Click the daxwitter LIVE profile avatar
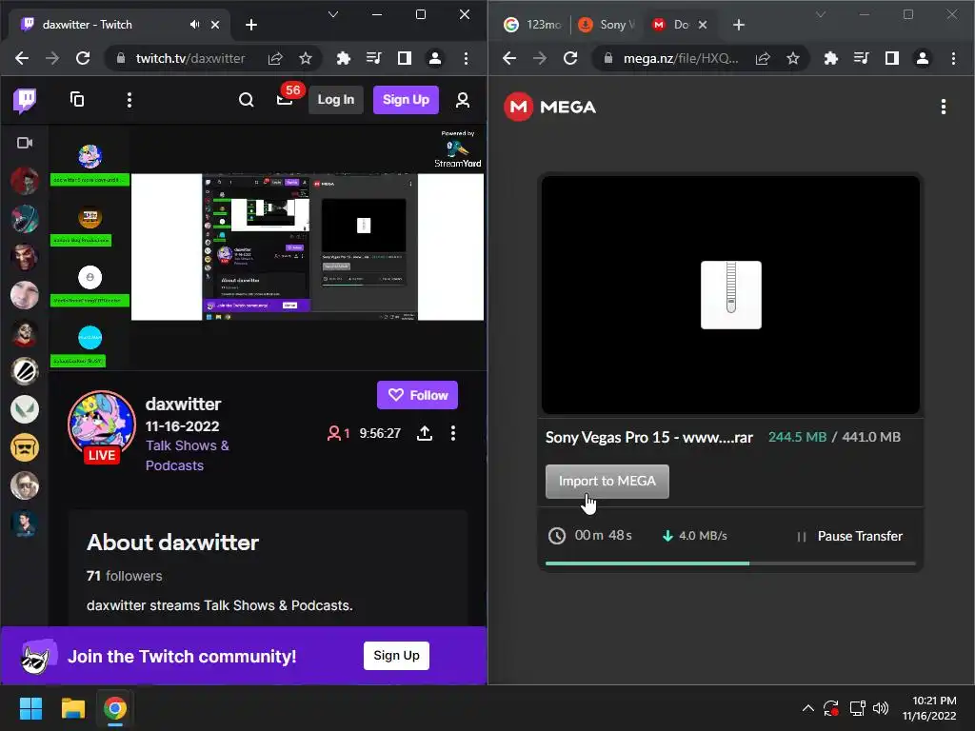Image resolution: width=975 pixels, height=731 pixels. (x=101, y=425)
